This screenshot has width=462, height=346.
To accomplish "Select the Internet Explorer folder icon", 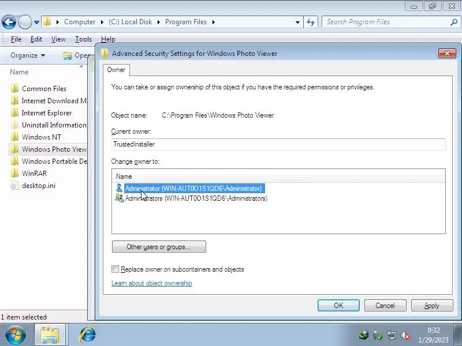I will click(15, 112).
